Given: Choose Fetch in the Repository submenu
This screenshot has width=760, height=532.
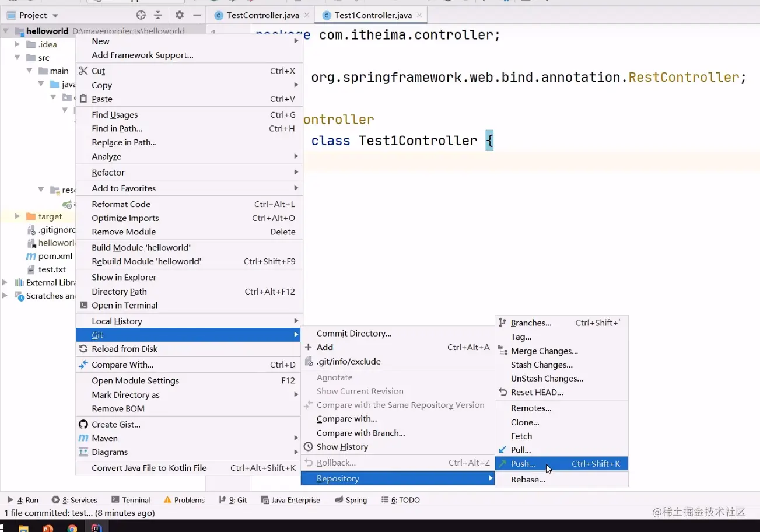Looking at the screenshot, I should 562,436.
